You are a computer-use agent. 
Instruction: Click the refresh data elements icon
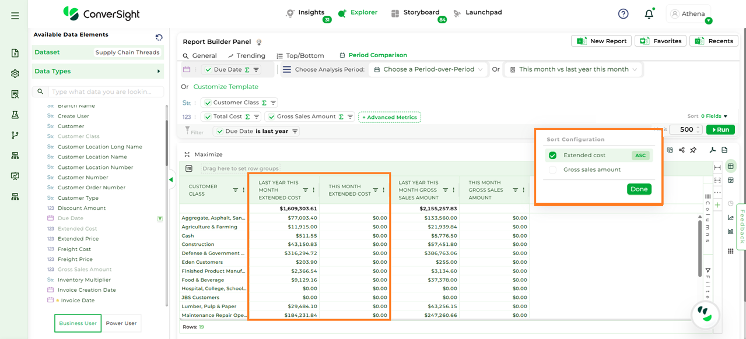click(x=159, y=37)
